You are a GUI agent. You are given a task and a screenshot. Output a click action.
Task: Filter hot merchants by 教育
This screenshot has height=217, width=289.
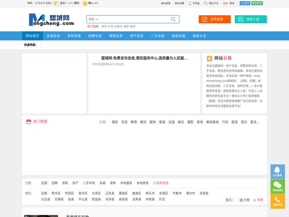134,122
